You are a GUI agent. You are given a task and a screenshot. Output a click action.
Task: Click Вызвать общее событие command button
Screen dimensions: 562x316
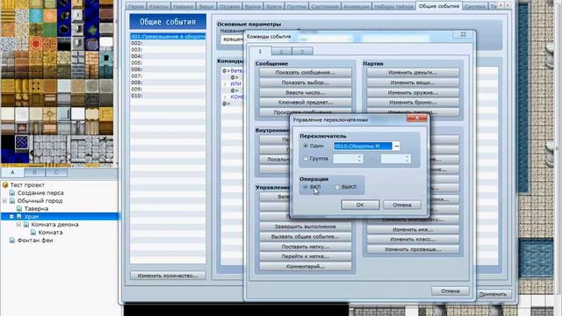pos(305,236)
